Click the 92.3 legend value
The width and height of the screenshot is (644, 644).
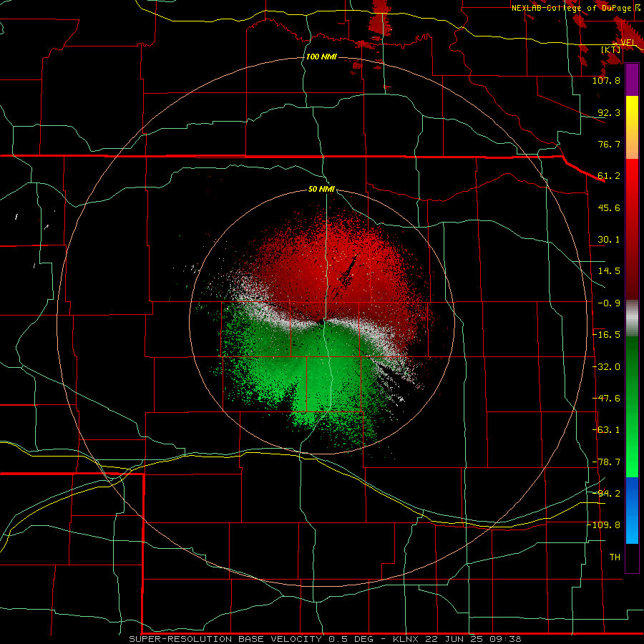tap(609, 112)
